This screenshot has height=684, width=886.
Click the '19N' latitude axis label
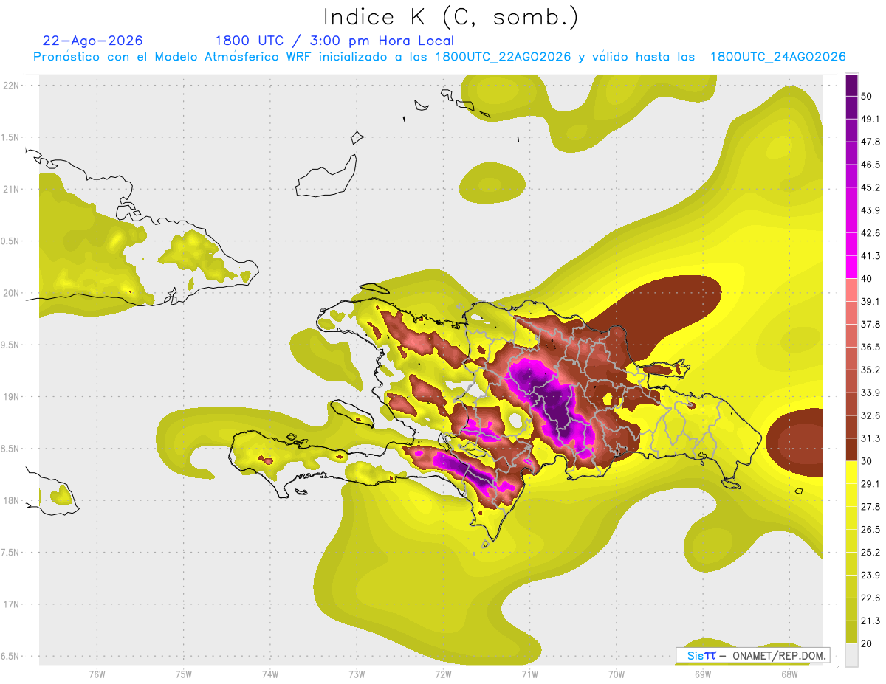point(13,397)
